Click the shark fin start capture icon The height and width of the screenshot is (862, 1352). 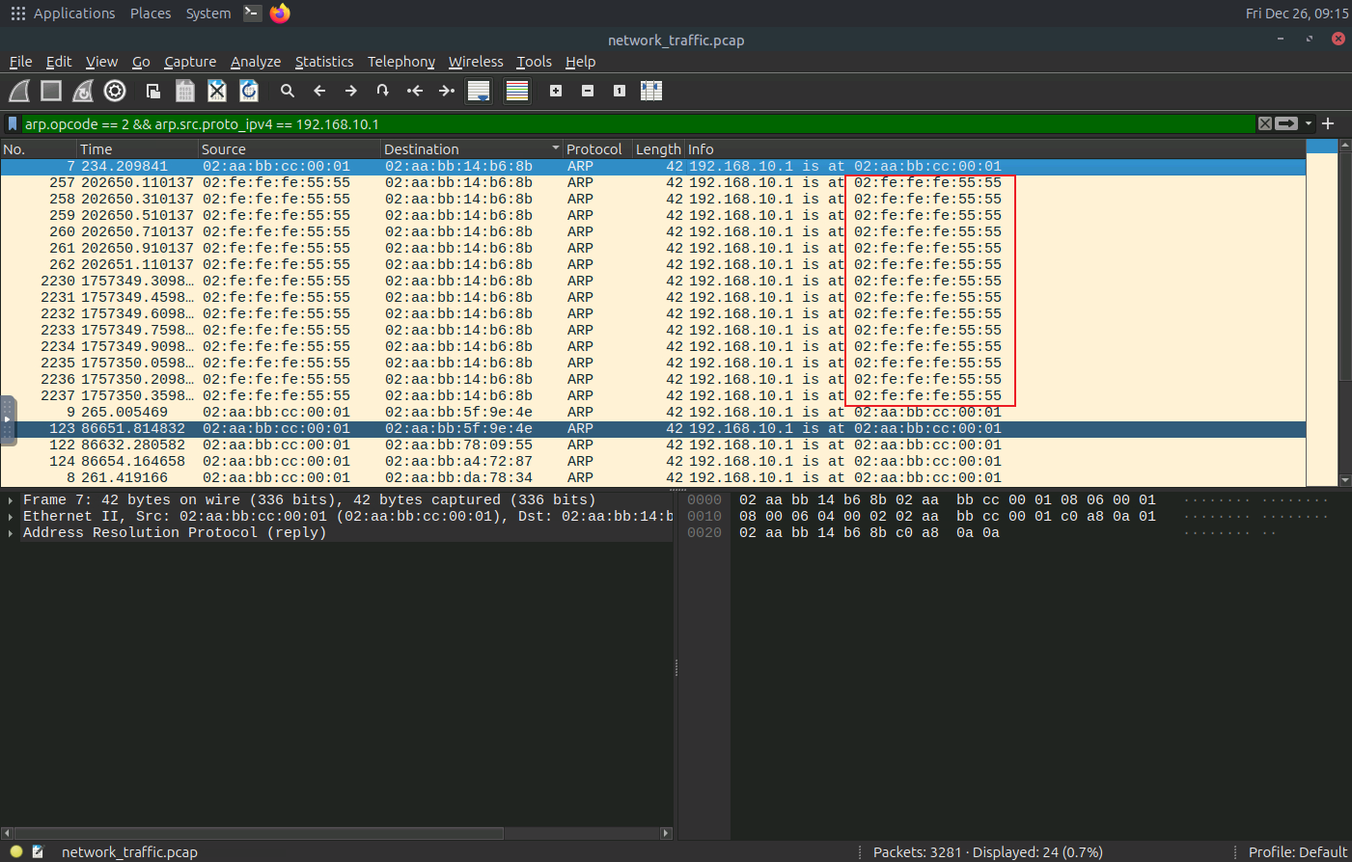click(x=19, y=91)
